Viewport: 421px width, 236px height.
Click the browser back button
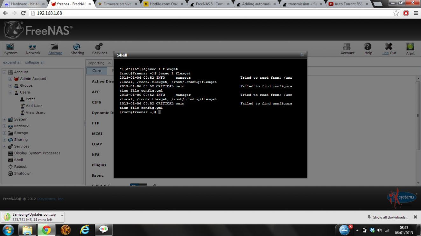(x=5, y=13)
